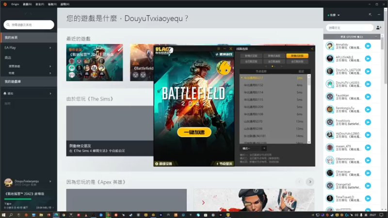Select node BJ115 in node list
The image size is (388, 218).
(x=274, y=100)
